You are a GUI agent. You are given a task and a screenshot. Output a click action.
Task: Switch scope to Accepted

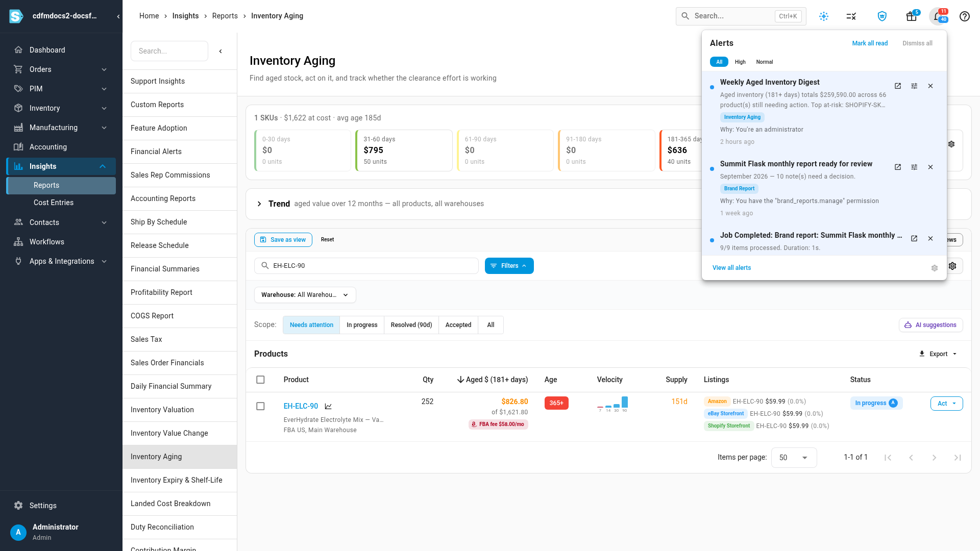point(458,325)
